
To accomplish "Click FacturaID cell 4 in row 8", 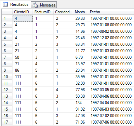I will [43, 64].
